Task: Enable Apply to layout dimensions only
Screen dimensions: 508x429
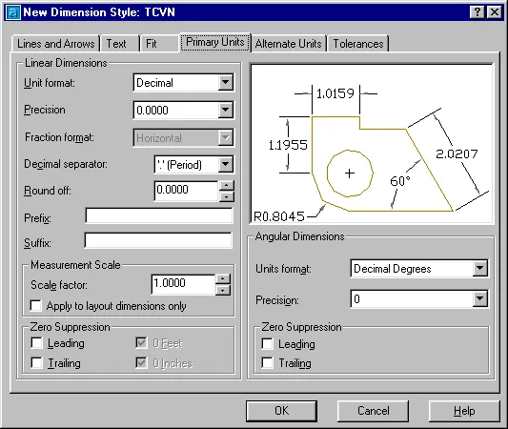Action: (x=36, y=306)
